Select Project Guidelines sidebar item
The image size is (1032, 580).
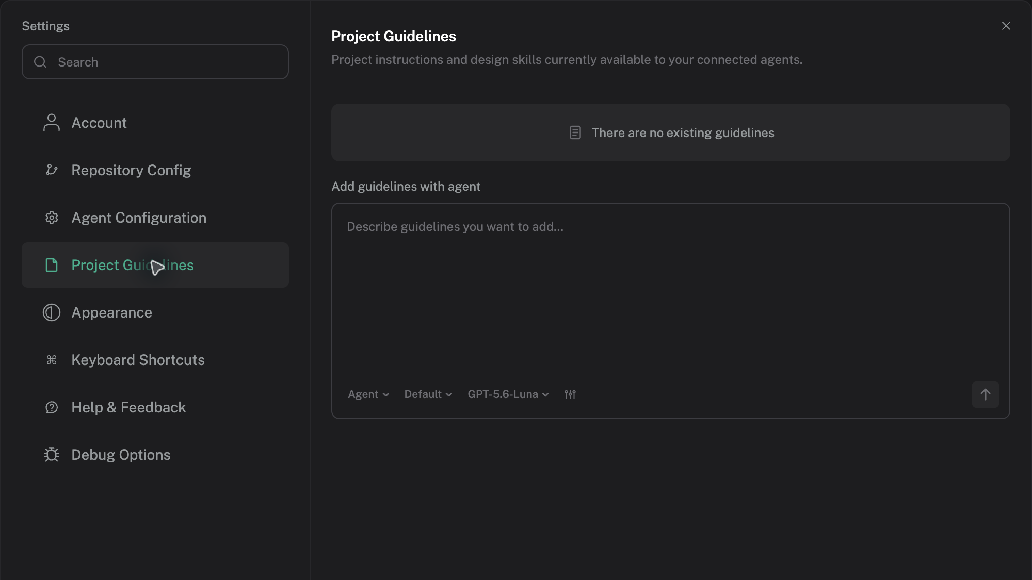tap(155, 265)
